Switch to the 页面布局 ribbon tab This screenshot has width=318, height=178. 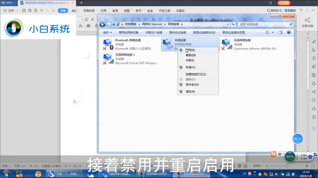coord(89,11)
